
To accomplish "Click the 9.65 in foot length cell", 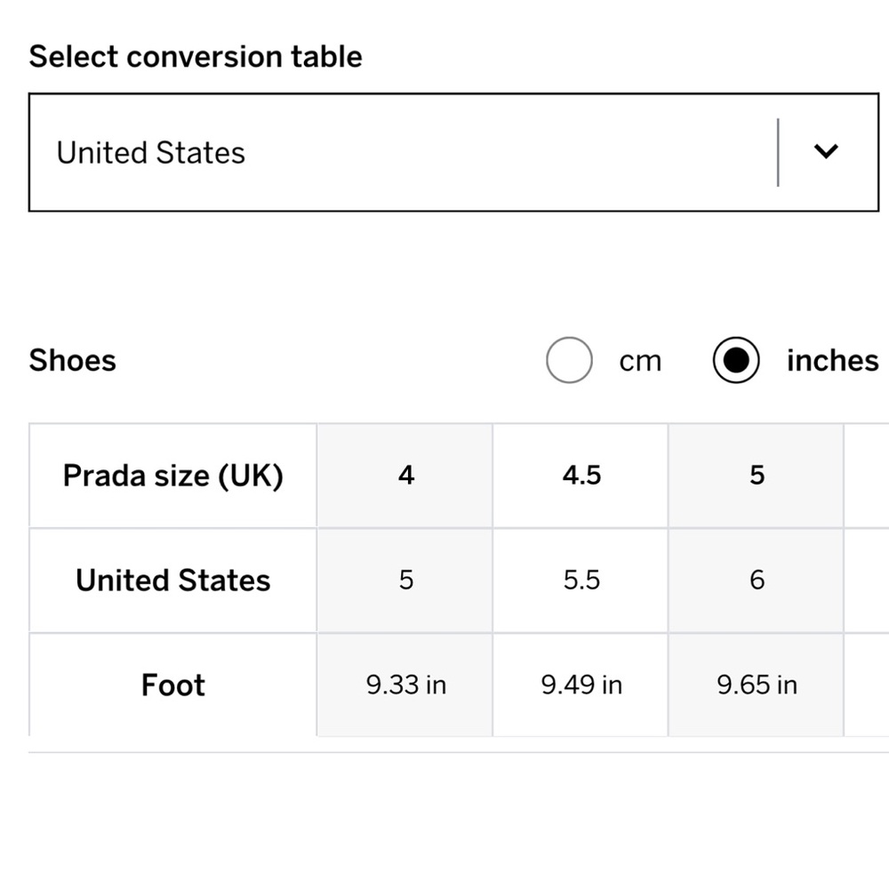I will click(757, 685).
